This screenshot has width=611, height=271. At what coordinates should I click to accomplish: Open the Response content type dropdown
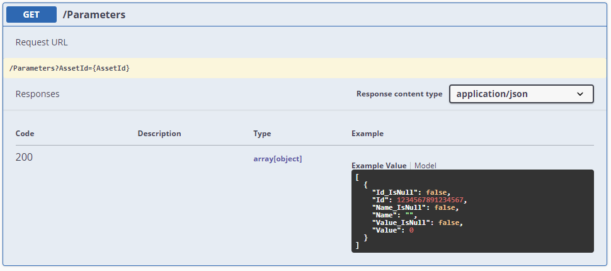(520, 94)
